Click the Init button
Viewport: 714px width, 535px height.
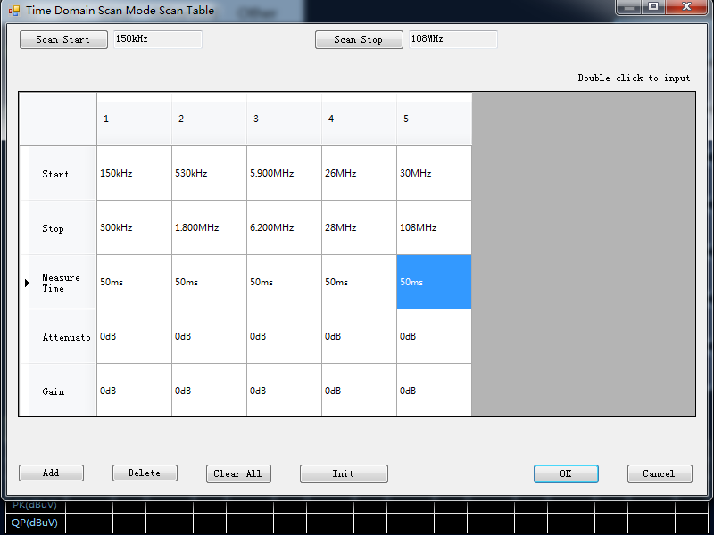point(344,473)
